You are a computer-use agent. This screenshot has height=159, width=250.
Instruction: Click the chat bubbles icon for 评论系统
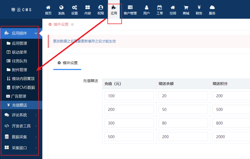point(7,115)
